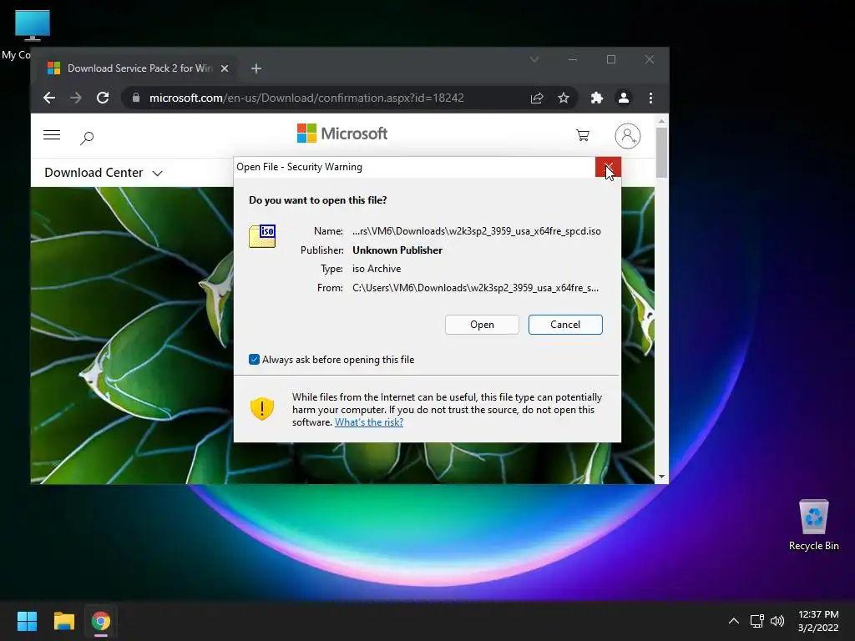This screenshot has width=855, height=641.
Task: Click the Open button in security dialog
Action: pos(482,325)
